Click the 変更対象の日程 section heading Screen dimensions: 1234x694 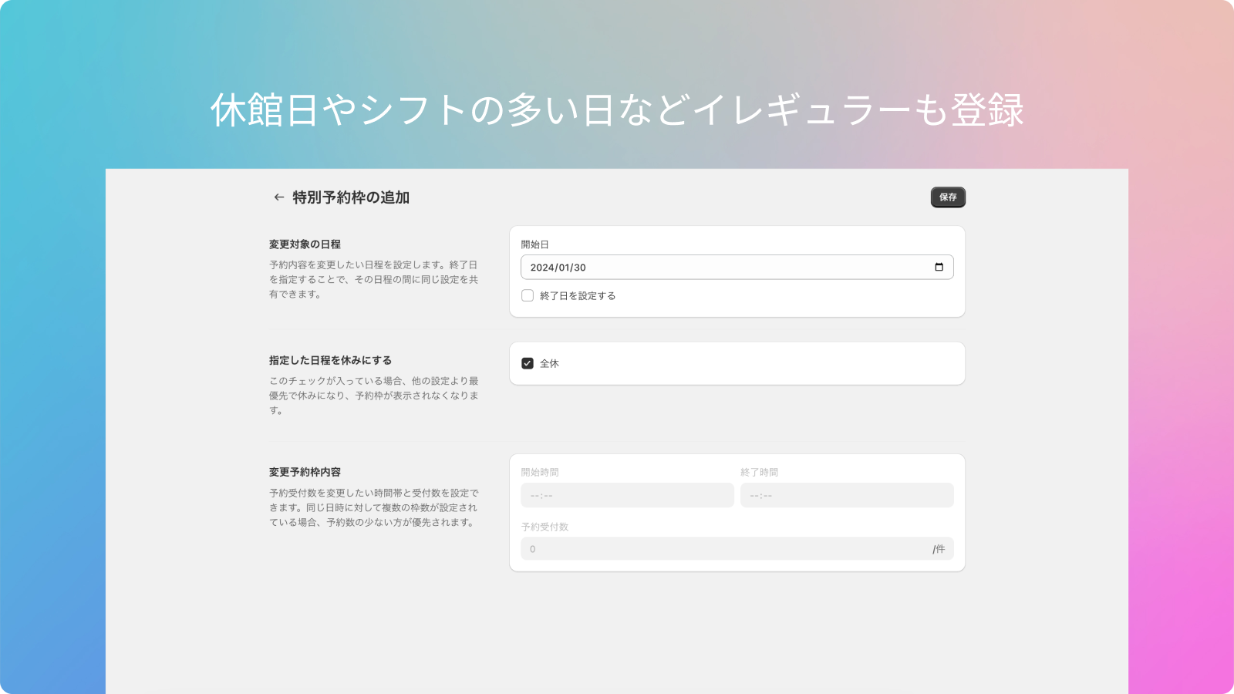tap(305, 244)
